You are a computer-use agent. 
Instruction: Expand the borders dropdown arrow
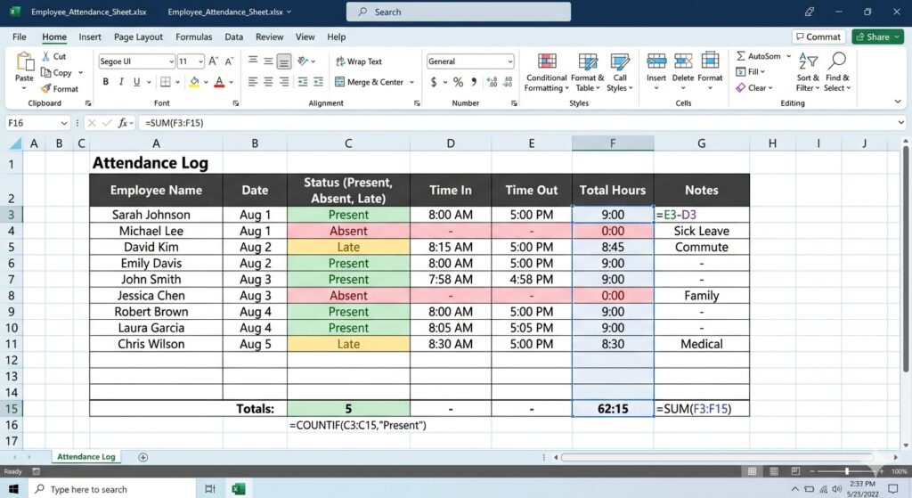(178, 82)
